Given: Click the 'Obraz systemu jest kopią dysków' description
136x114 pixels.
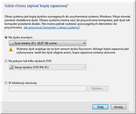Looking at the screenshot, I should click(x=67, y=22).
